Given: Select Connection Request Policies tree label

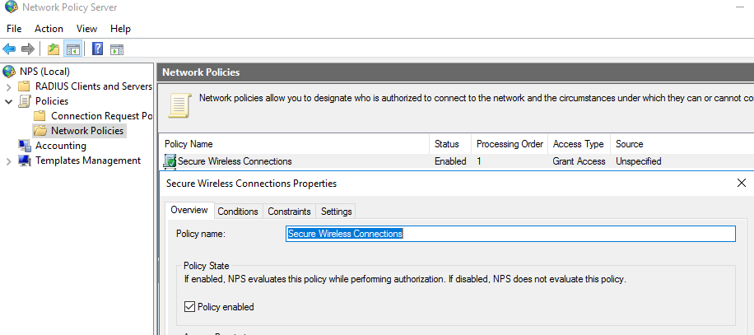Looking at the screenshot, I should 101,116.
